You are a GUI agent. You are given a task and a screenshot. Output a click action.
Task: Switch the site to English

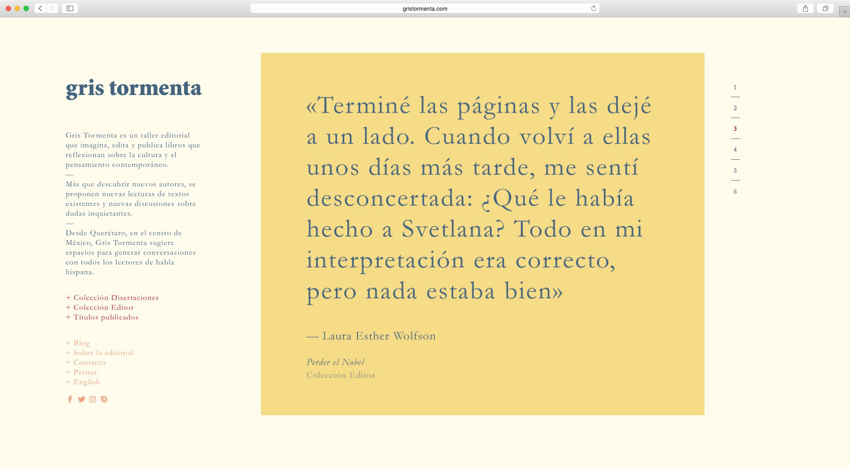click(x=83, y=382)
